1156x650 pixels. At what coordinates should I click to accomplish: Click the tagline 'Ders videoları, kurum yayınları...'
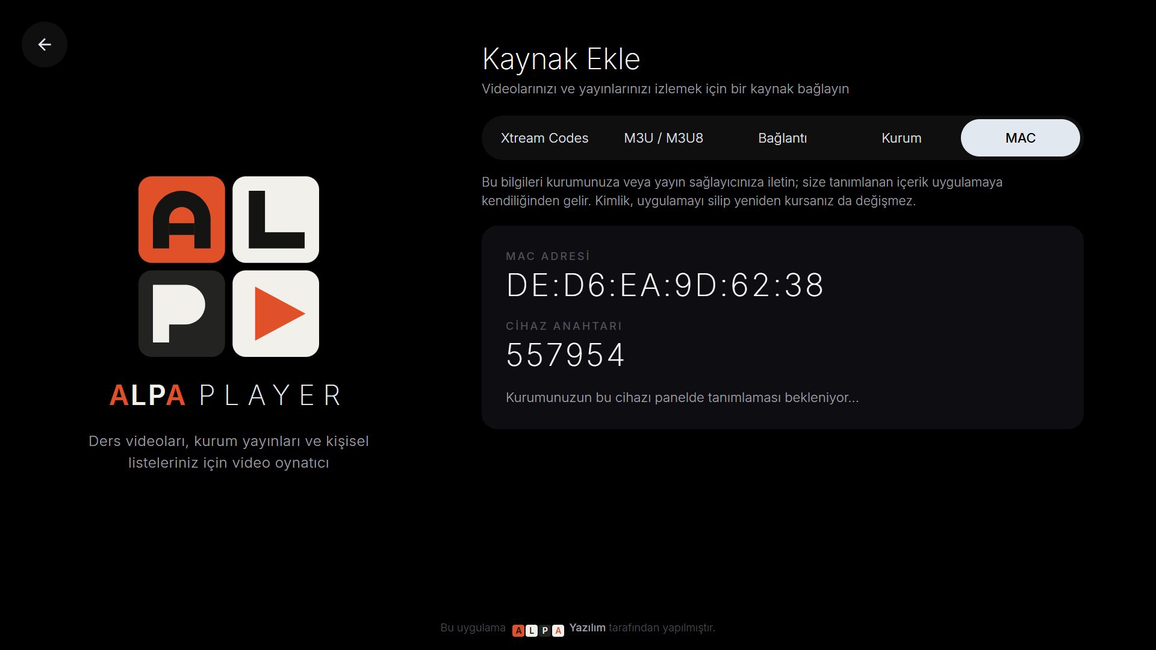[x=229, y=452]
